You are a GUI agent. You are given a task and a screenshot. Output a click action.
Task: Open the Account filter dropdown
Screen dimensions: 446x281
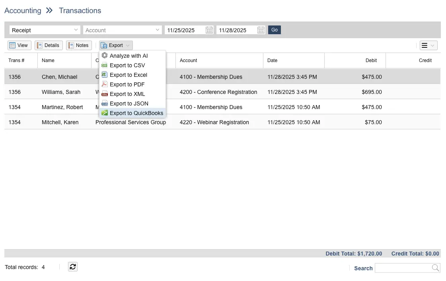(122, 30)
